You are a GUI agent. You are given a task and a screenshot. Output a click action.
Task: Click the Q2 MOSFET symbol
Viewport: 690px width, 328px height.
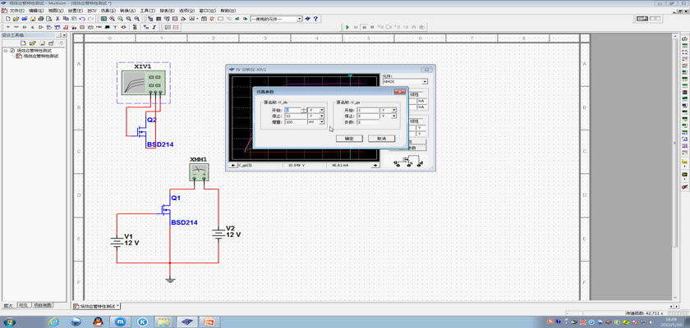143,132
